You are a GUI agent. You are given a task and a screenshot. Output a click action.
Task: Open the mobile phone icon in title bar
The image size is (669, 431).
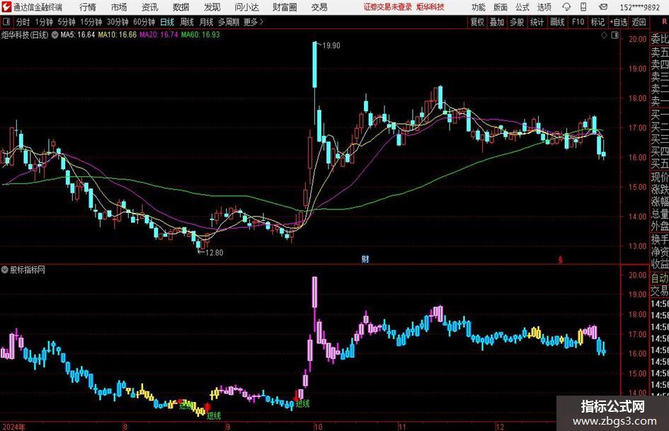(583, 7)
